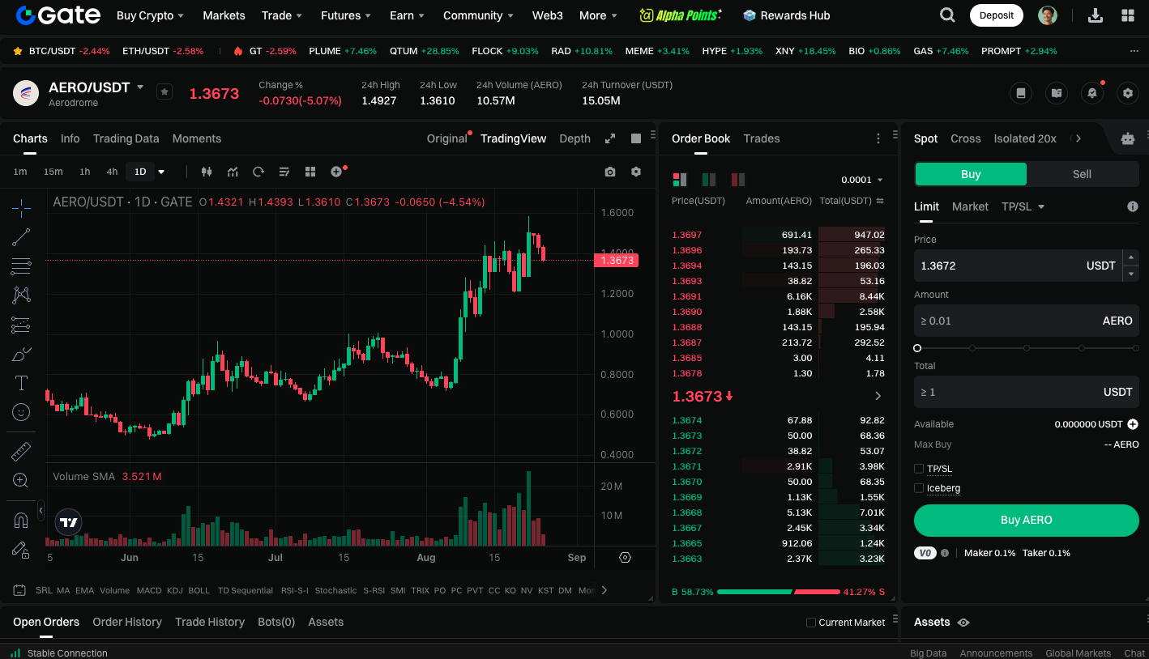Open the Depth chart tab
The height and width of the screenshot is (659, 1149).
pos(574,138)
